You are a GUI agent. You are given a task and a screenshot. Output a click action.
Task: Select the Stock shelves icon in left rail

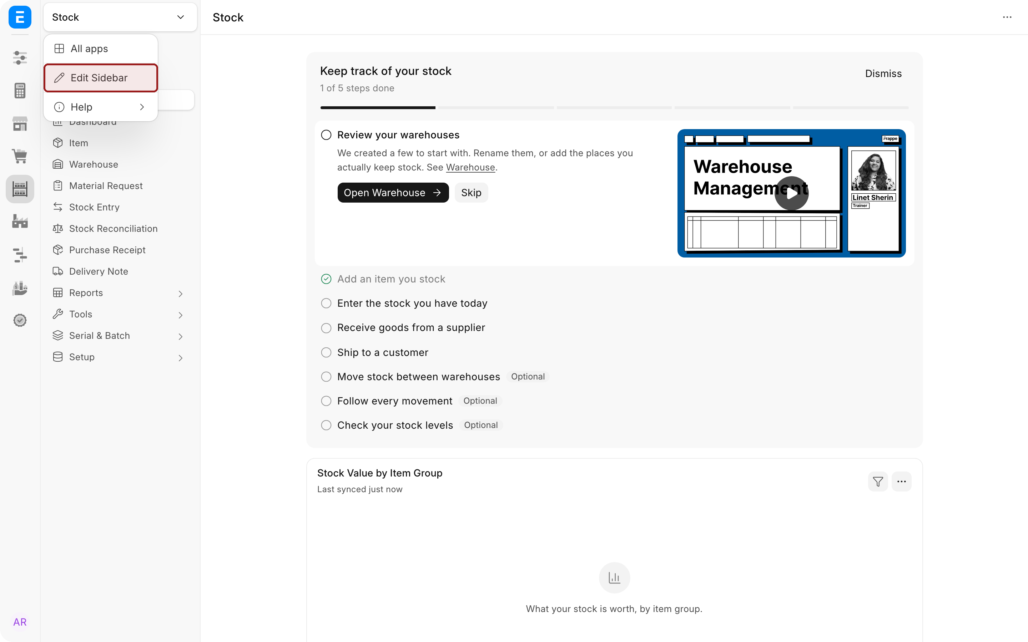[x=20, y=189]
